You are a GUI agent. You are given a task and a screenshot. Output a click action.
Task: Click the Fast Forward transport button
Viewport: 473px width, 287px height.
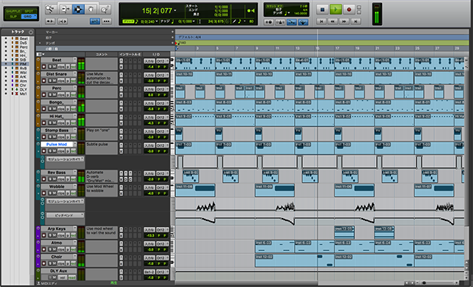[344, 21]
